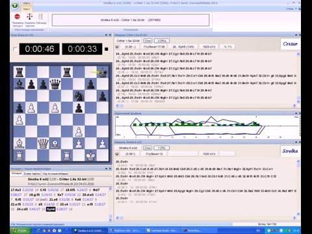
Task: Click the 2 CPUs button in Critter panel
Action: (162, 41)
